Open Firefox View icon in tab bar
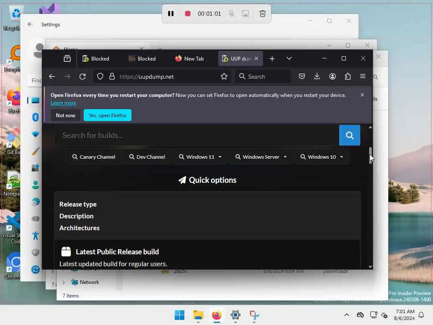The width and height of the screenshot is (433, 325). point(67,58)
